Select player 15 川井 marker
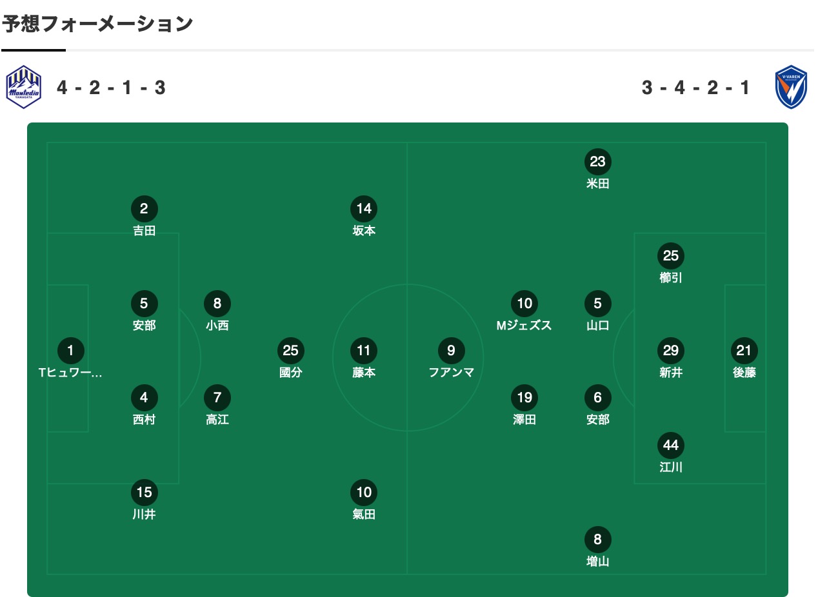Viewport: 818px width, 597px height. pos(145,493)
